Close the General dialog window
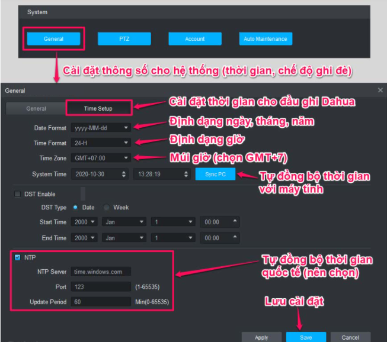The image size is (387, 342). tap(380, 91)
